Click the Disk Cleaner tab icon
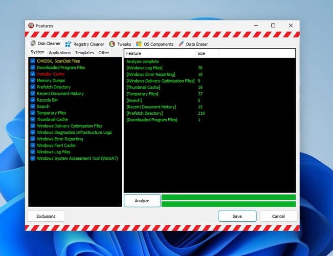This screenshot has width=333, height=256. (x=33, y=43)
